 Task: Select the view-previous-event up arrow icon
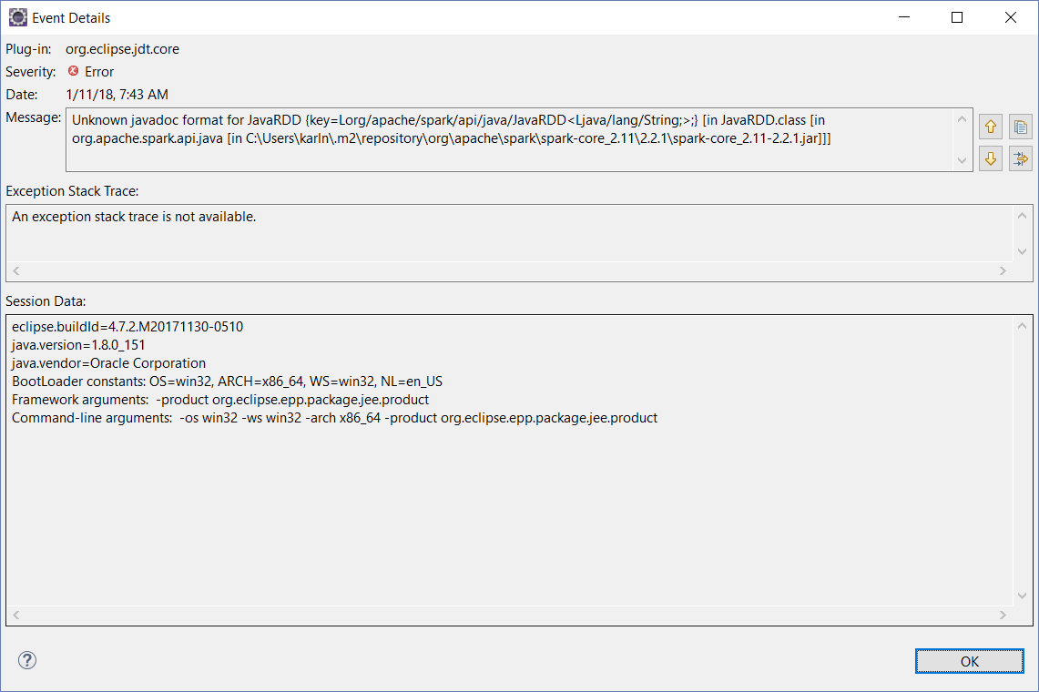990,126
